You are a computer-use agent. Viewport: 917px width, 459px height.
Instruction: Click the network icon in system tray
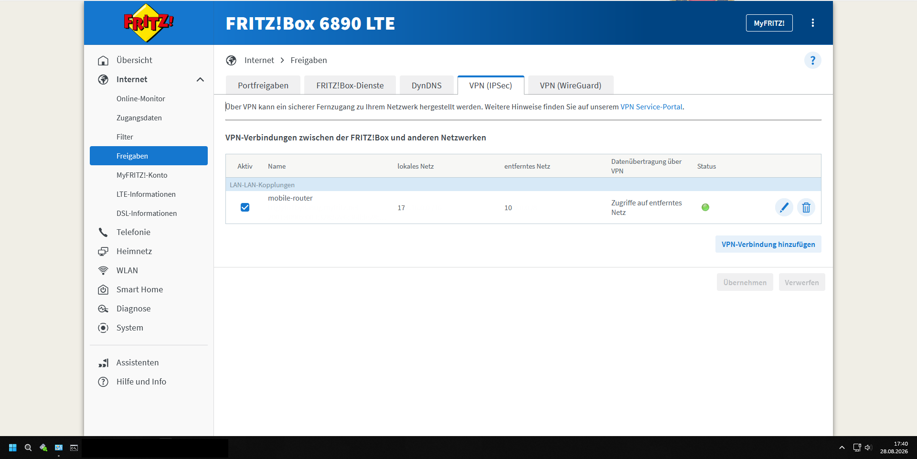click(857, 448)
